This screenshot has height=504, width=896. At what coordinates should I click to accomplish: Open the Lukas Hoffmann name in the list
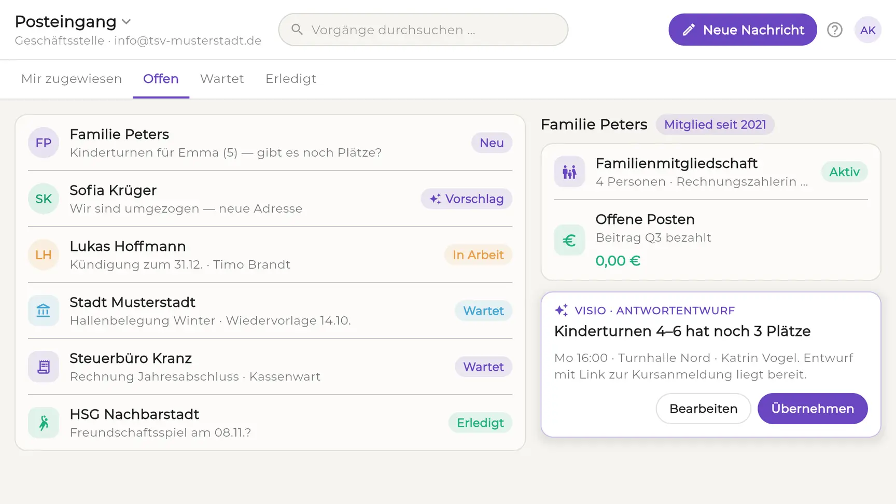[x=128, y=246]
